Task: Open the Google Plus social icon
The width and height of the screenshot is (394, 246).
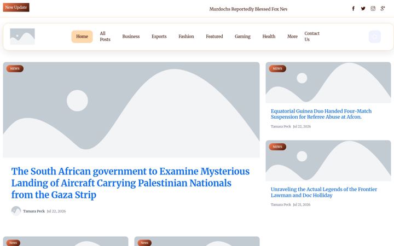Action: click(383, 9)
